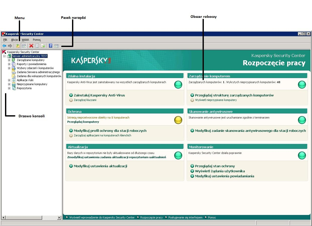Select Serwer administracyjny TEST tree item

(30, 56)
